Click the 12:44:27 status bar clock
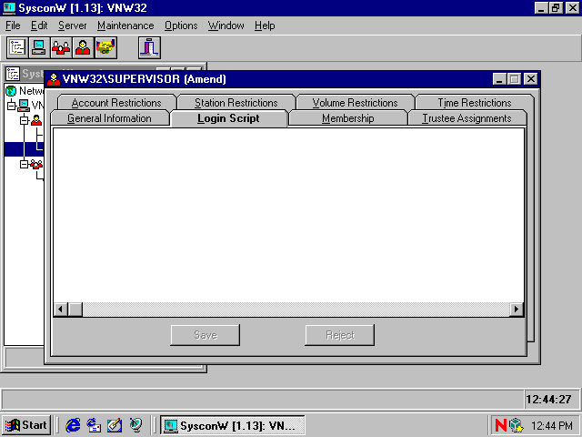This screenshot has width=582, height=437. pyautogui.click(x=548, y=400)
